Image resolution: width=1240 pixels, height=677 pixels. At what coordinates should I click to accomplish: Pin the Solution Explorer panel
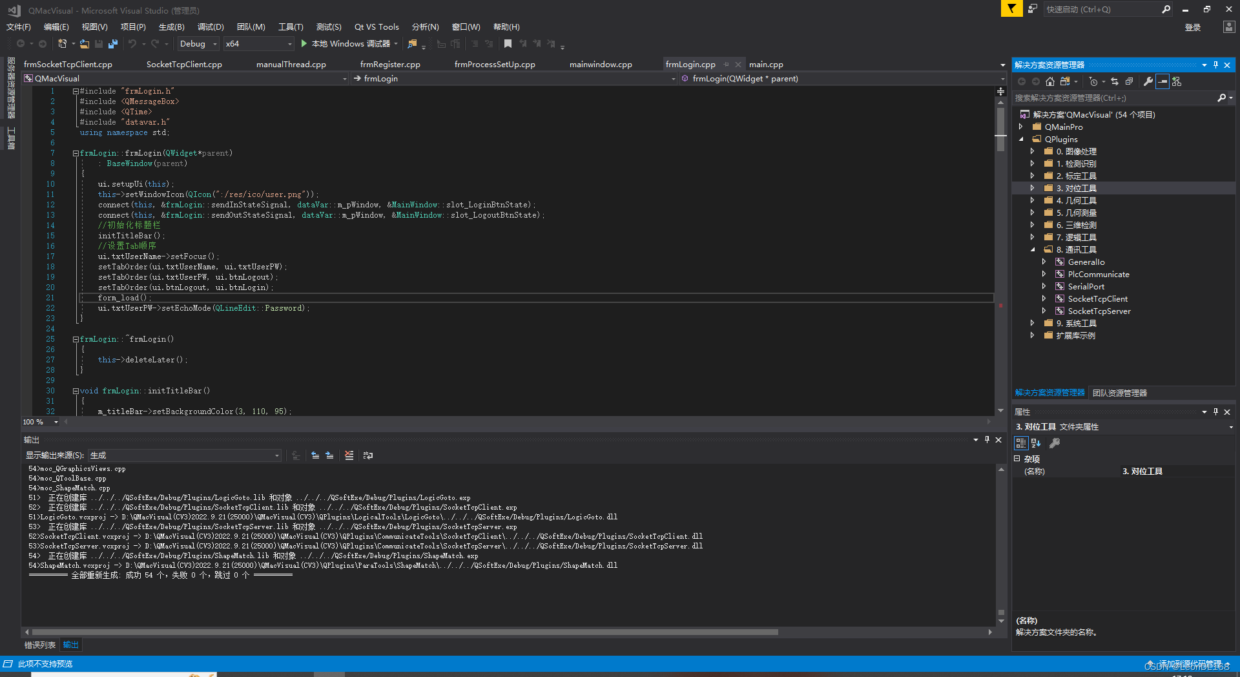1215,65
